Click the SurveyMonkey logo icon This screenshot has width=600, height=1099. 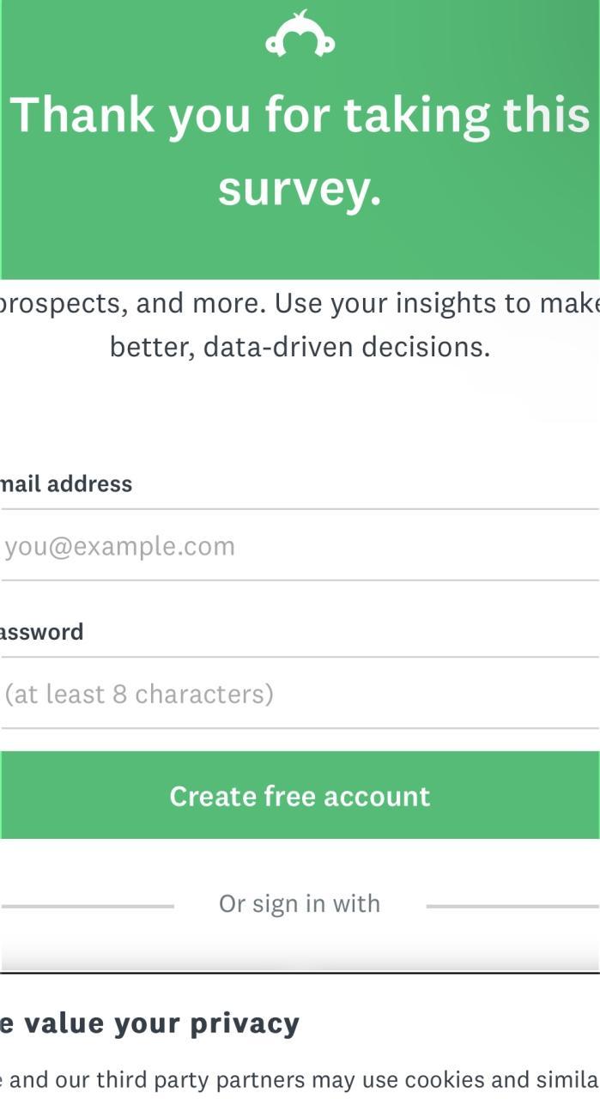point(300,36)
